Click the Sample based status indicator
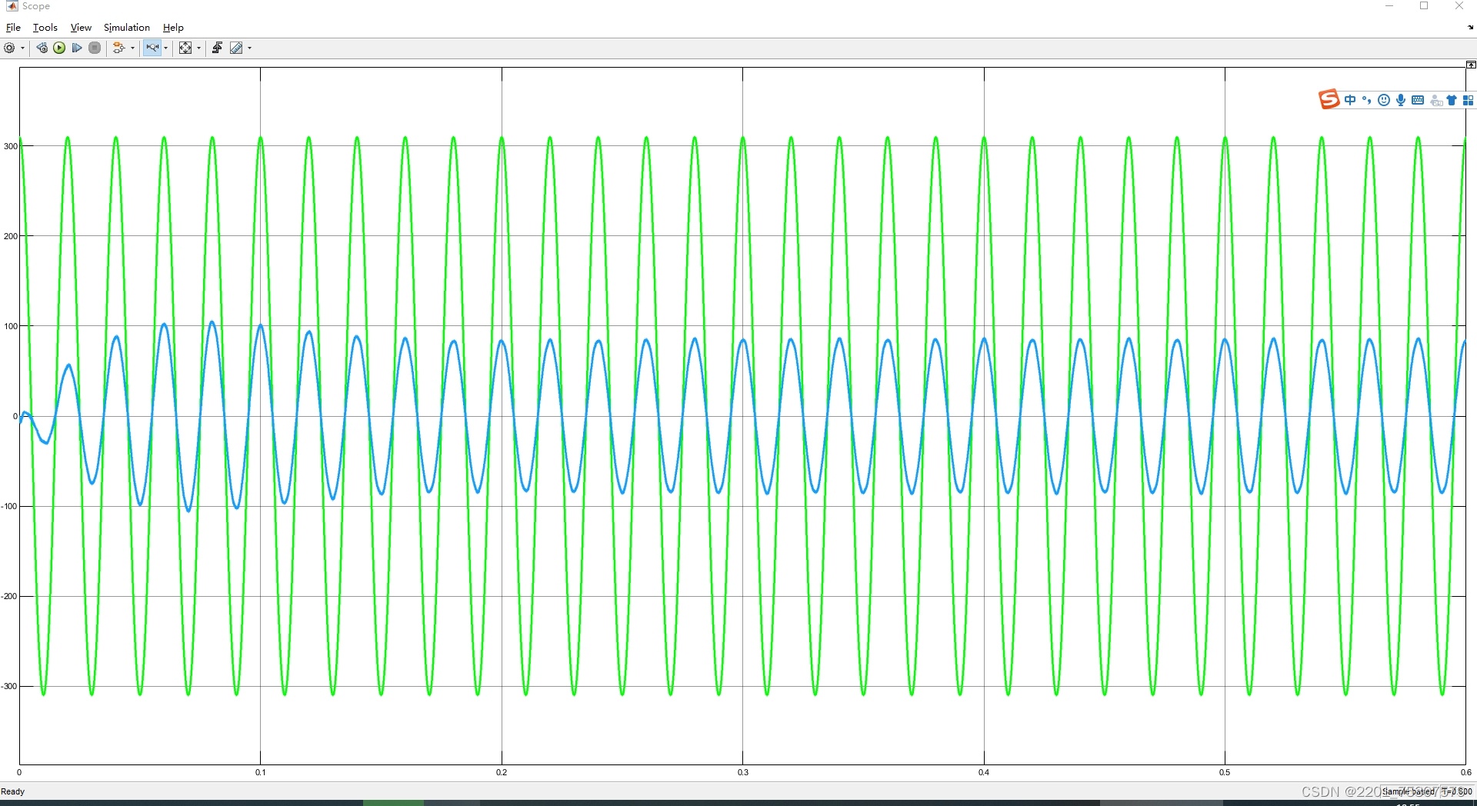This screenshot has height=806, width=1477. coord(1408,791)
